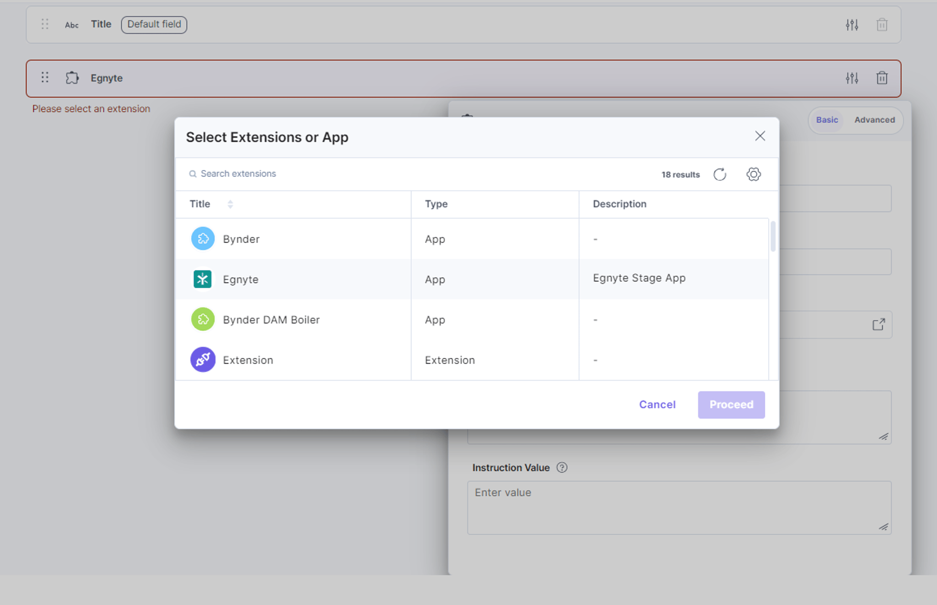Select the Egnyte row title

point(241,280)
